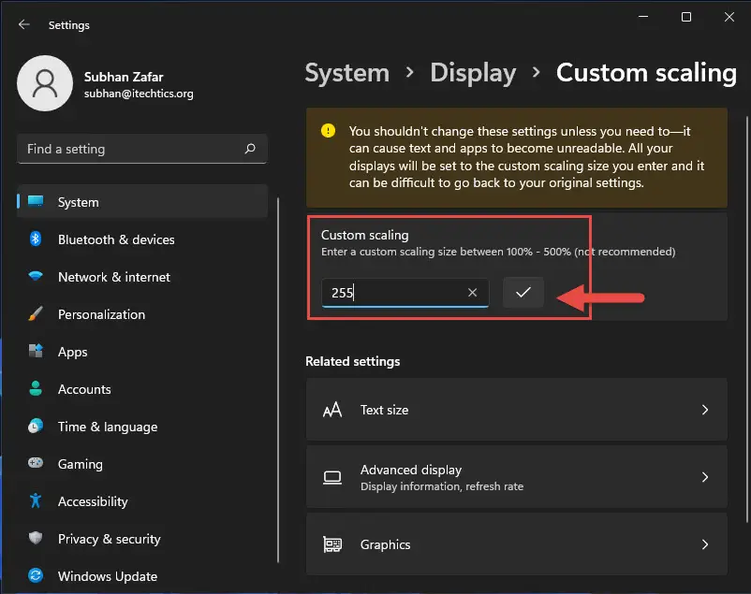Click the search magnifier icon
751x594 pixels.
click(x=250, y=149)
